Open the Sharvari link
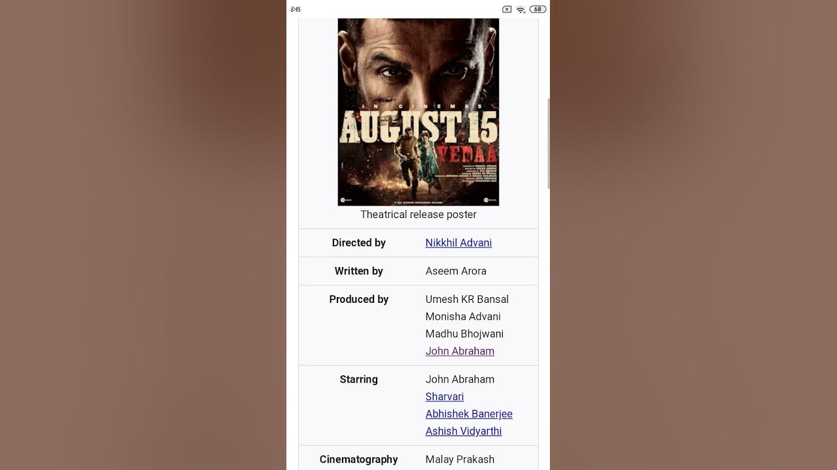The width and height of the screenshot is (837, 470). pos(445,397)
